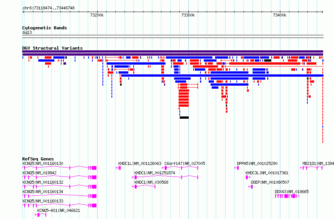334x219 pixels.
Task: Select the C6orf147 gene model glyph
Action: click(x=180, y=168)
